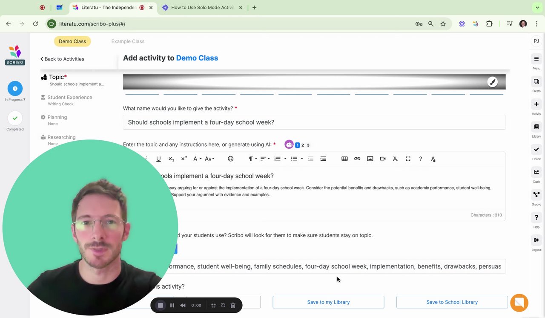
Task: Restart the recording with rotate icon
Action: click(223, 305)
